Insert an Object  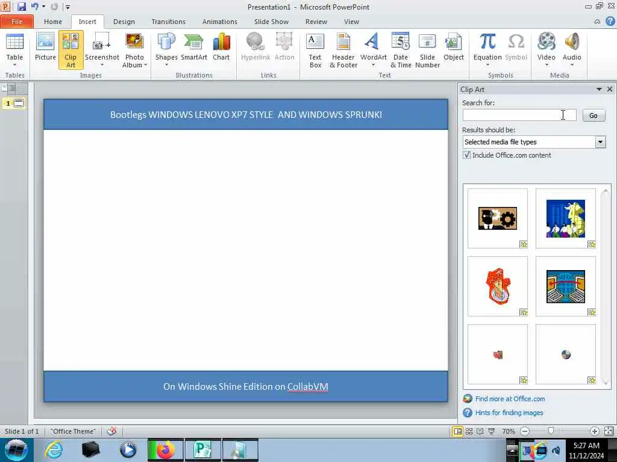coord(453,50)
